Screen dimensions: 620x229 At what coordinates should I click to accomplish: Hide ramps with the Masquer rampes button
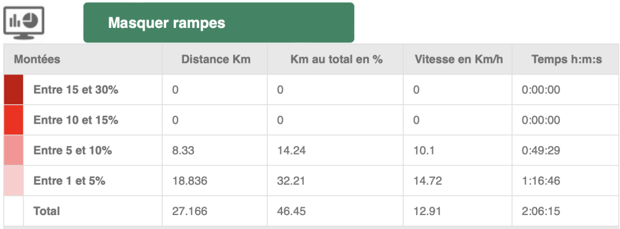coord(219,22)
